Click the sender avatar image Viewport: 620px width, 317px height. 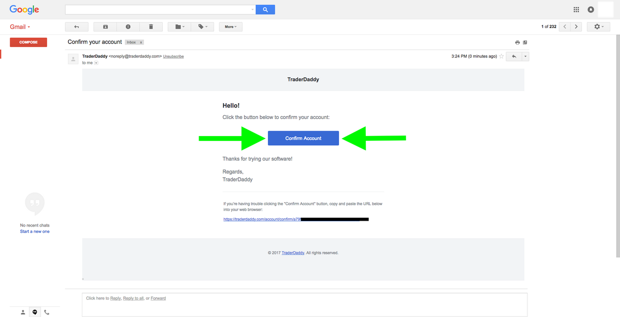pos(73,59)
